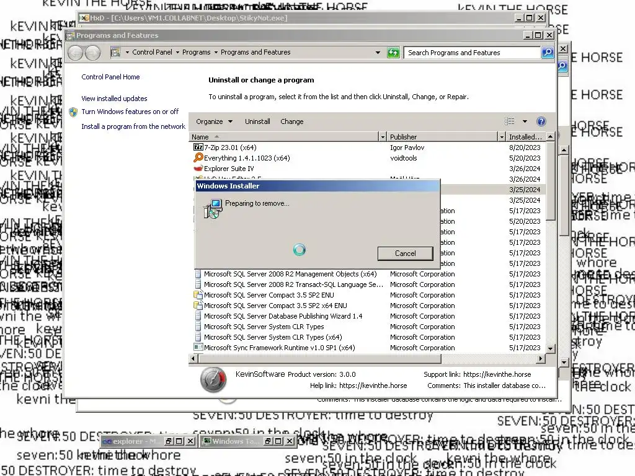The width and height of the screenshot is (635, 476).
Task: Select the 7-Zip 23.01 program icon
Action: click(x=198, y=148)
